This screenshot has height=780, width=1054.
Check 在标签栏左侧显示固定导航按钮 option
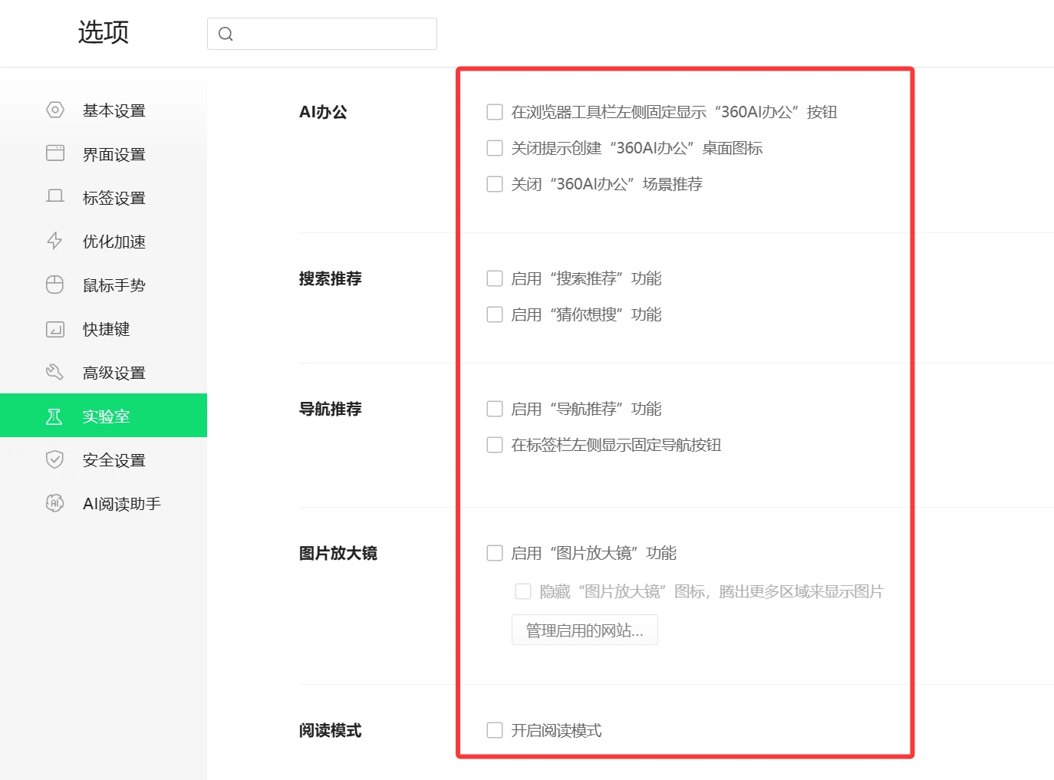click(495, 445)
